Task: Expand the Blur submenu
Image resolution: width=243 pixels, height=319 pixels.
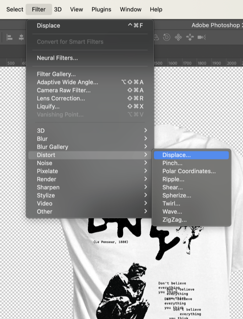Action: [x=90, y=139]
